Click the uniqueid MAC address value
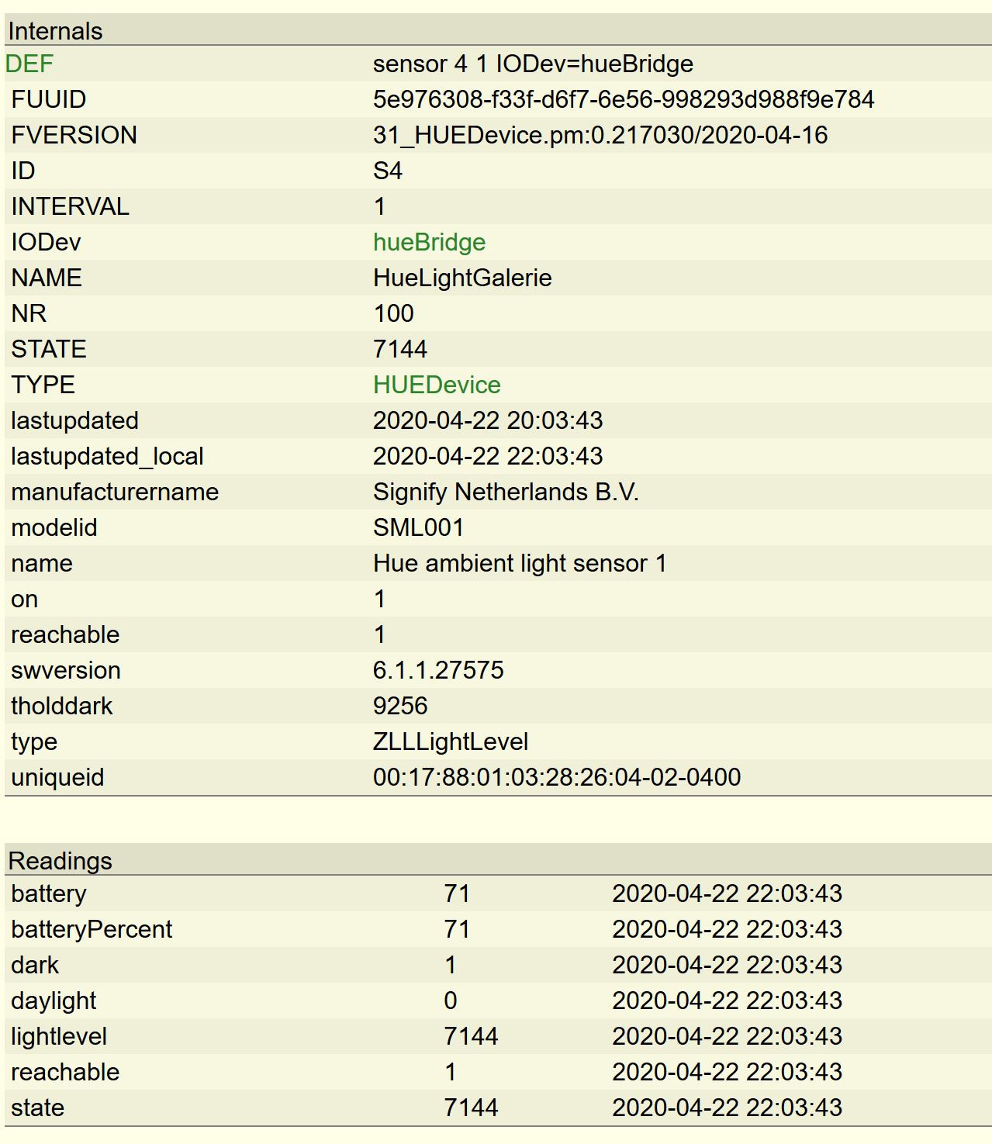The image size is (992, 1144). [x=556, y=777]
